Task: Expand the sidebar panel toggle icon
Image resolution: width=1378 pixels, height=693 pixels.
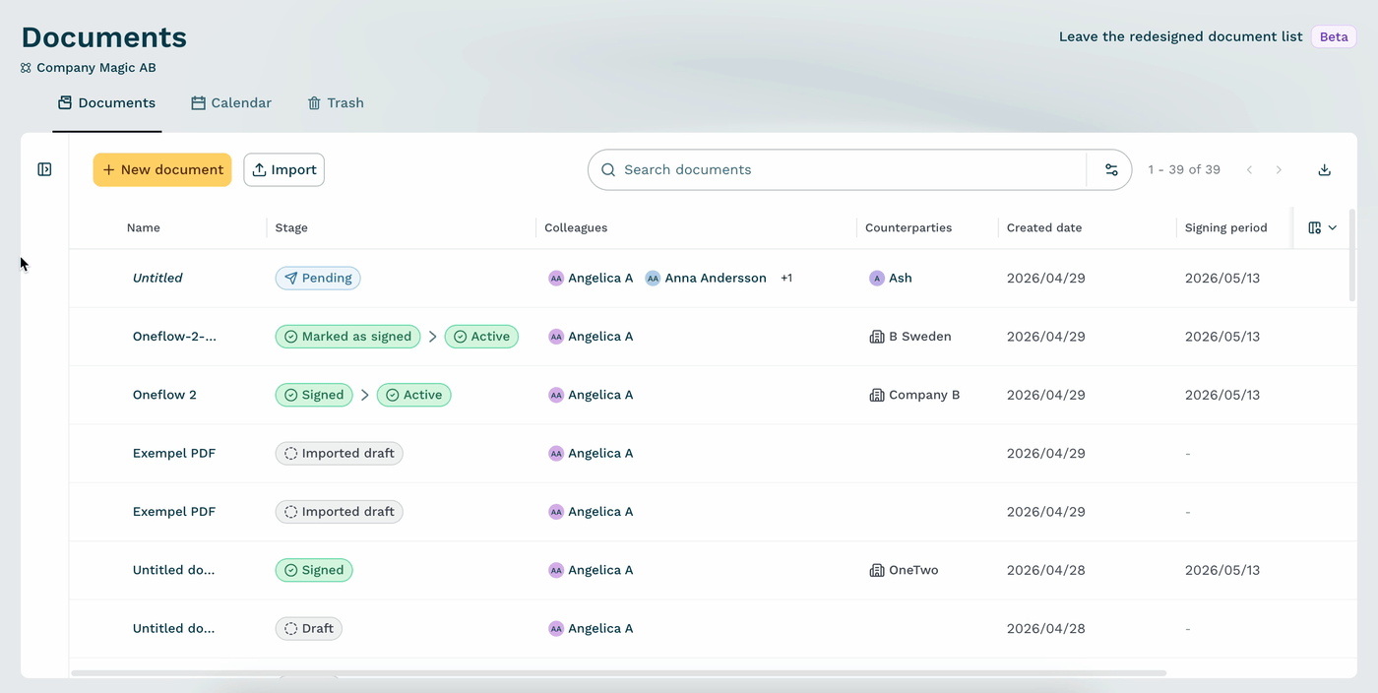Action: tap(44, 169)
